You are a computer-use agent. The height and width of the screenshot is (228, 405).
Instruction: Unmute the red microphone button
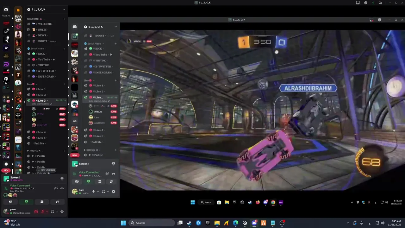click(x=43, y=212)
